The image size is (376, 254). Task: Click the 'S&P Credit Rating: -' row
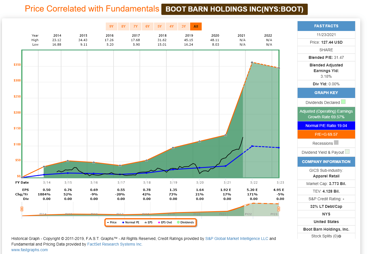326,199
